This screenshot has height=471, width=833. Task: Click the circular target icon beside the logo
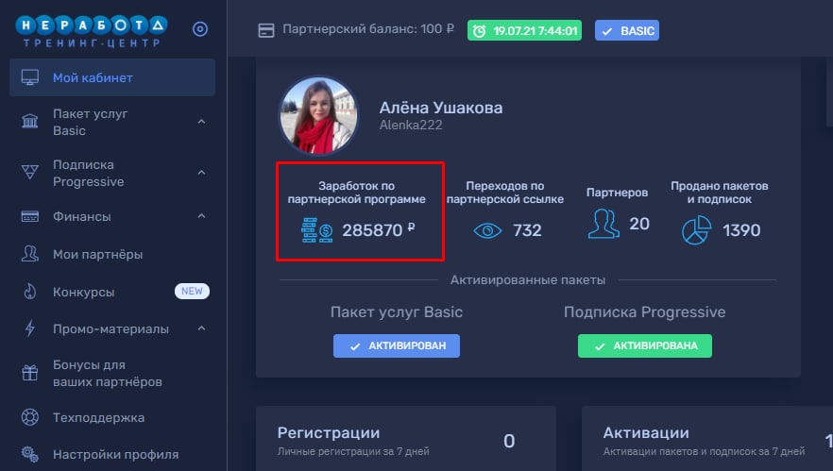pos(200,29)
